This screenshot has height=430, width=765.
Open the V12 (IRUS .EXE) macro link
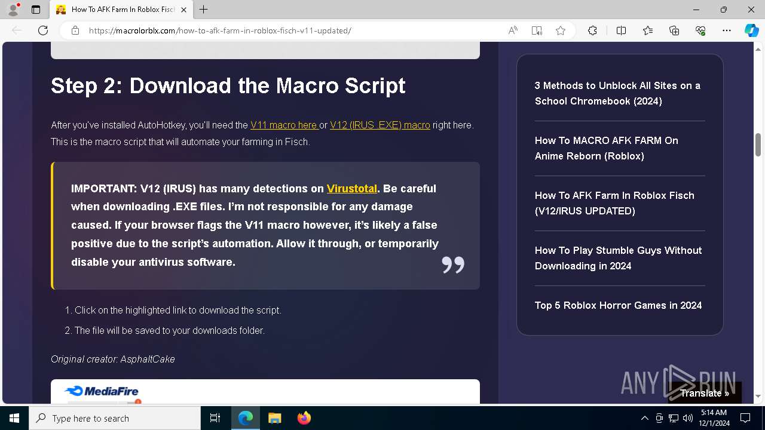(380, 125)
